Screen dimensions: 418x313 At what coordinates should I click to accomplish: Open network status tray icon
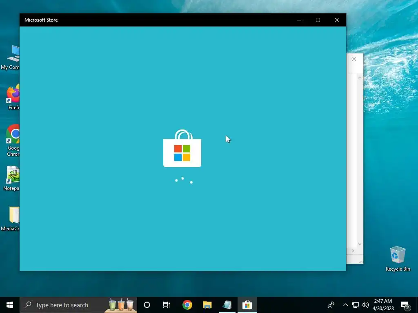[356, 305]
